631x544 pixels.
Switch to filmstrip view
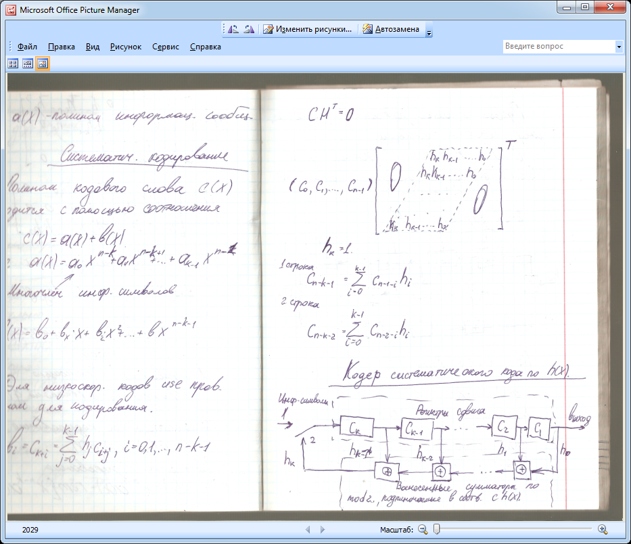click(x=27, y=64)
